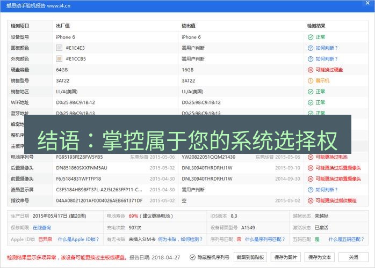Click 如何判断 link in 液晶显示屏 row
375x268 pixels.
327,190
